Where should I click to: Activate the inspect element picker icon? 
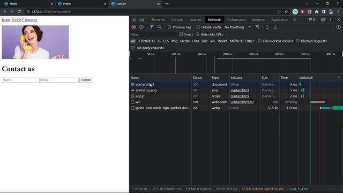(x=133, y=20)
